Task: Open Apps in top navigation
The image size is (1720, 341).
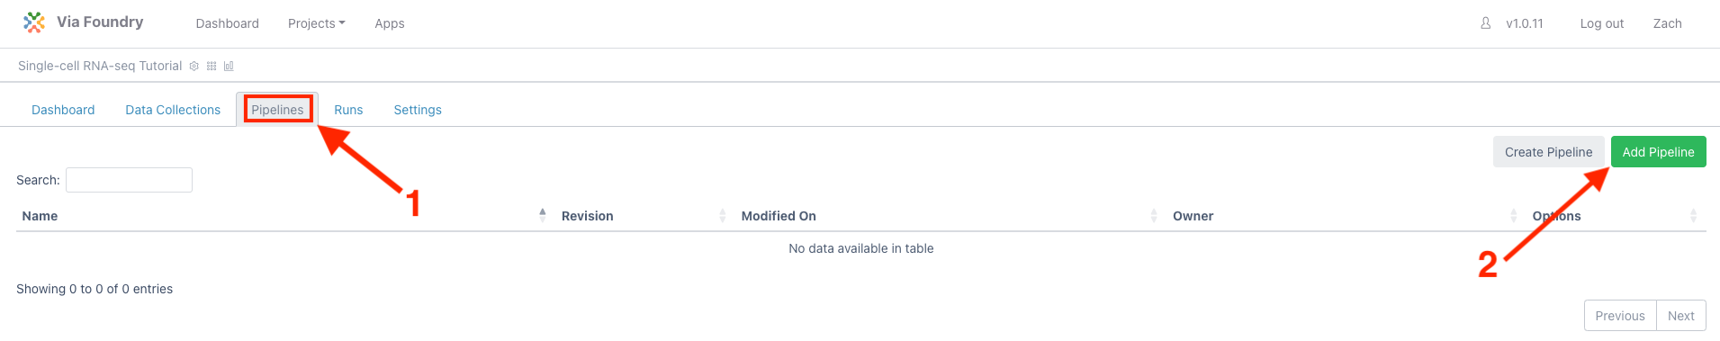Action: [390, 23]
